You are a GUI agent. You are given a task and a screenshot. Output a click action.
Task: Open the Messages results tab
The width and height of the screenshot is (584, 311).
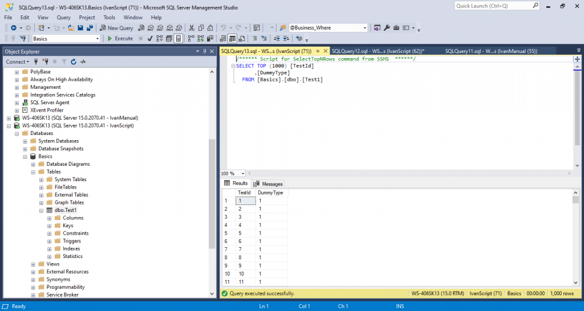tap(268, 184)
